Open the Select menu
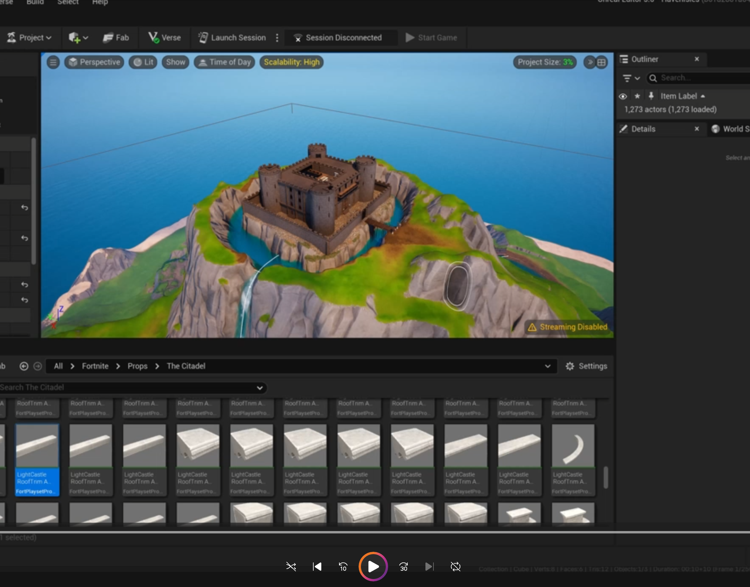Viewport: 750px width, 587px height. 68,2
